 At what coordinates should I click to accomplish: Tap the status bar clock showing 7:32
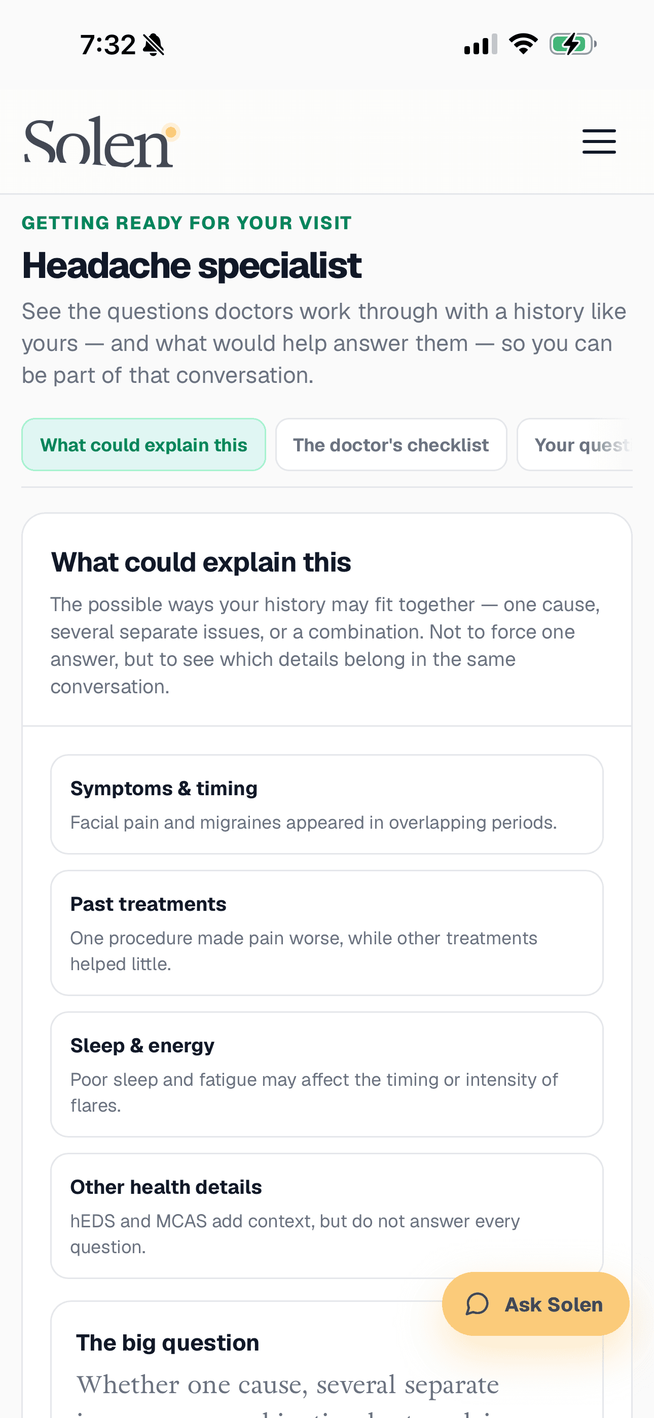coord(108,45)
